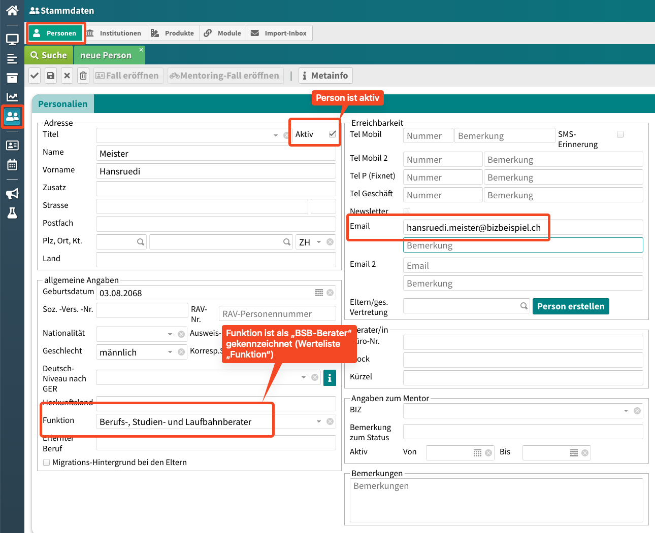Image resolution: width=655 pixels, height=533 pixels.
Task: Close the neue Person tab
Action: 141,49
